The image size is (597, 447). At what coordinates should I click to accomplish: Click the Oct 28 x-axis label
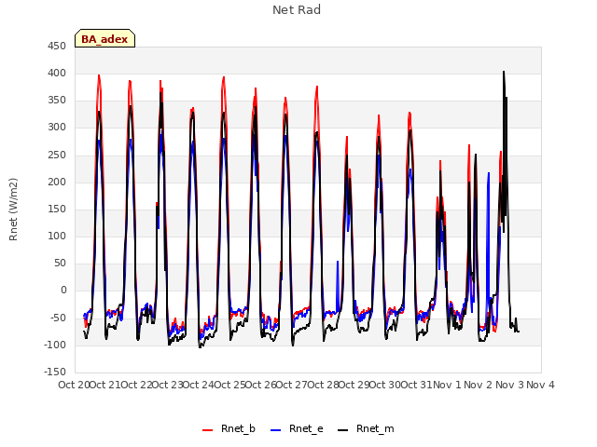[x=324, y=385]
